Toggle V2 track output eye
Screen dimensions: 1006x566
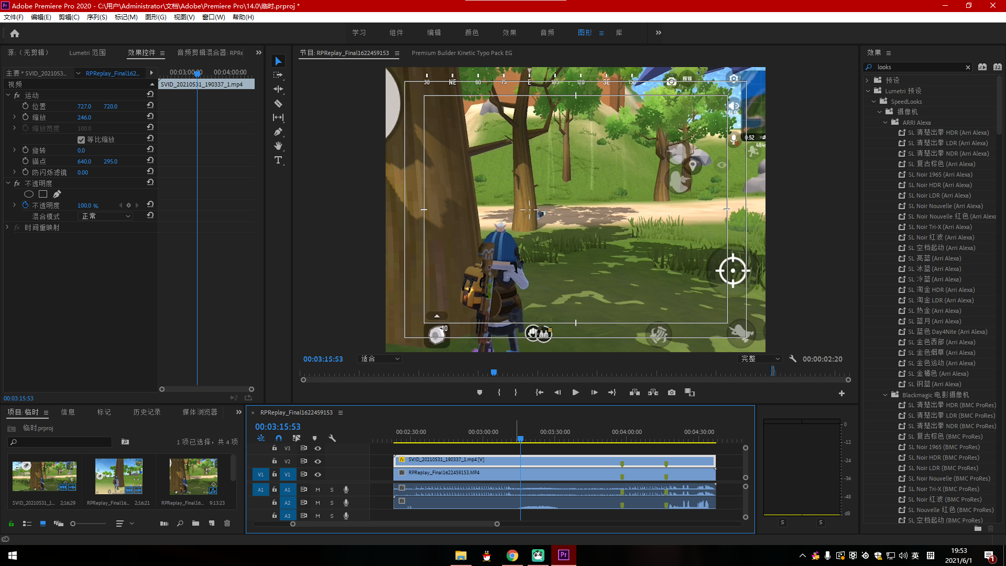[x=318, y=461]
